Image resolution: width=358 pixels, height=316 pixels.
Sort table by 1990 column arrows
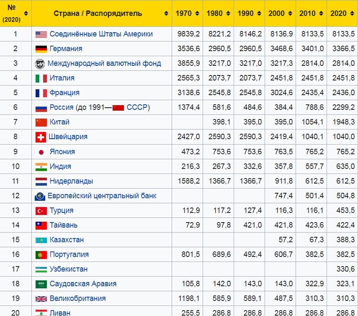[259, 13]
